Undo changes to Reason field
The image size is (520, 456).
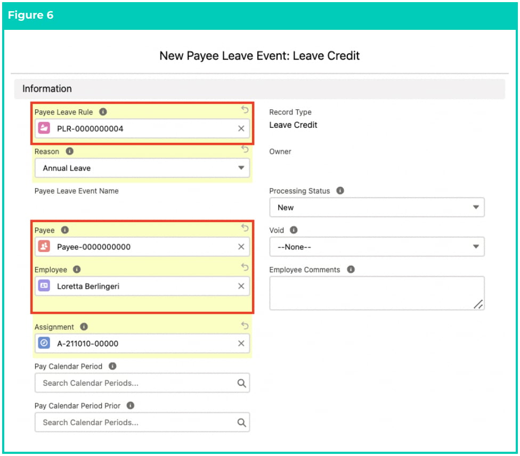[245, 149]
